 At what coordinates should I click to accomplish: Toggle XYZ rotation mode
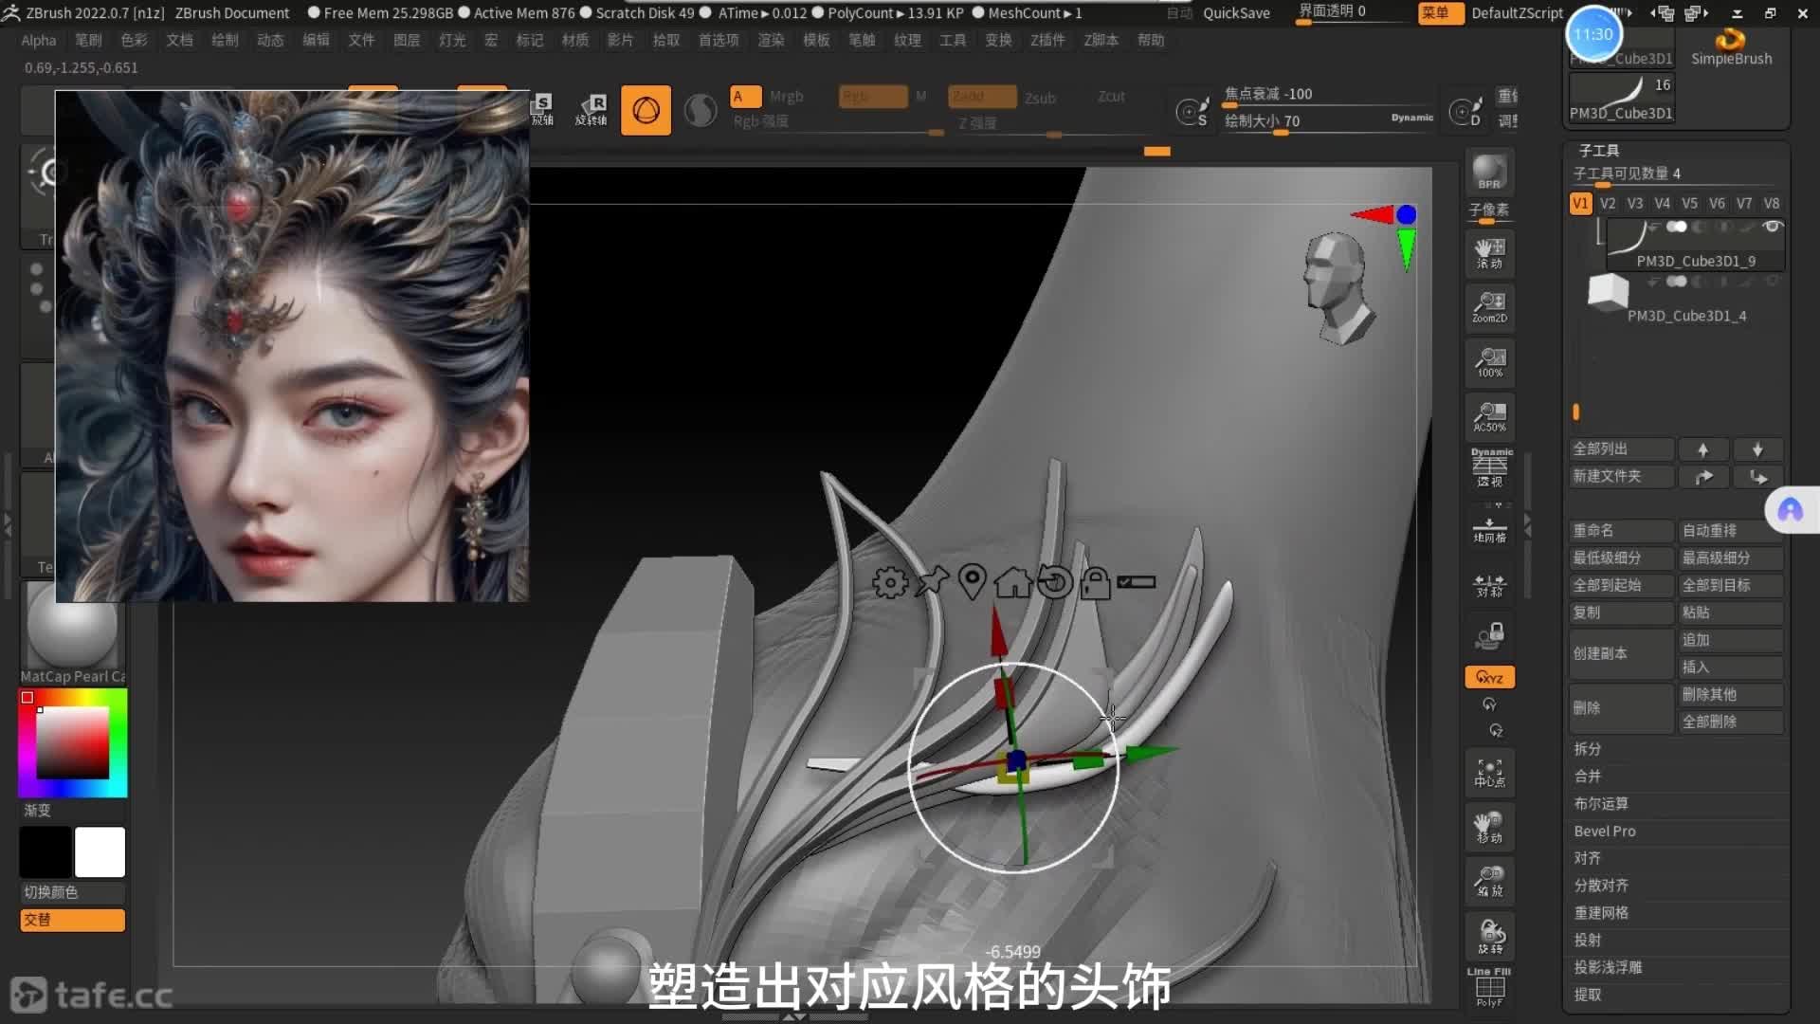click(x=1489, y=677)
